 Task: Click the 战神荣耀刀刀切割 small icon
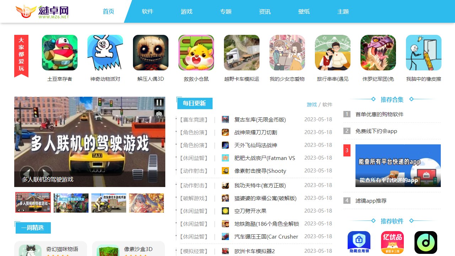click(225, 132)
